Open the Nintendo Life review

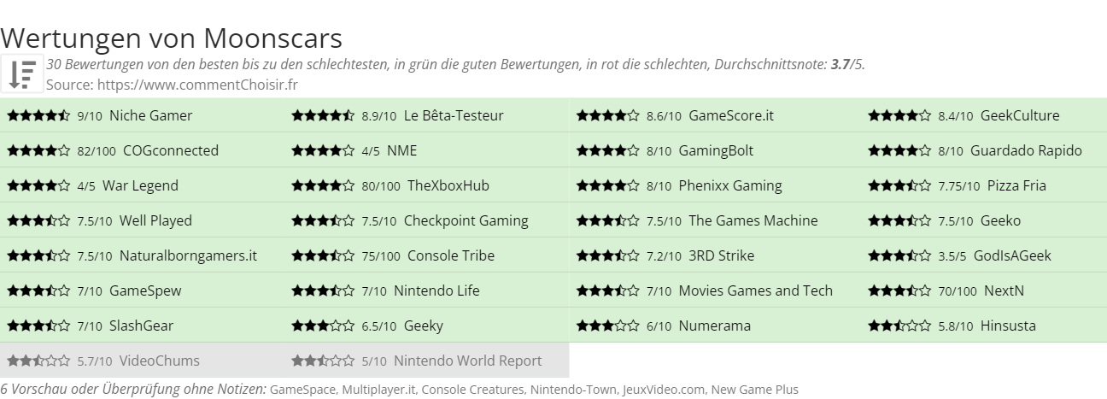[x=436, y=290]
